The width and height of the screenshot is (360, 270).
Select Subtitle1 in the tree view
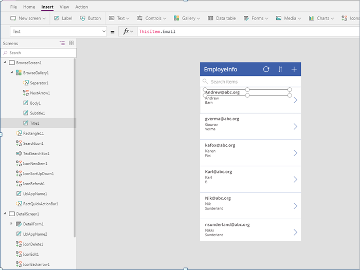coord(37,113)
